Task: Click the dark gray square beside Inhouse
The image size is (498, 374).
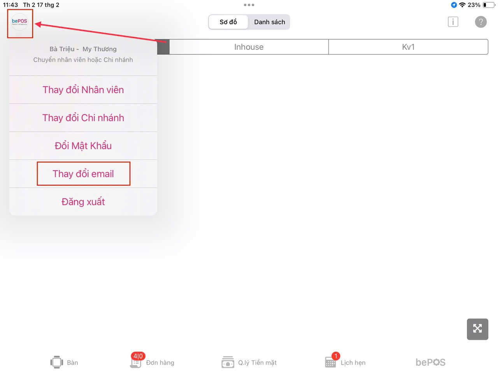Action: click(x=163, y=47)
